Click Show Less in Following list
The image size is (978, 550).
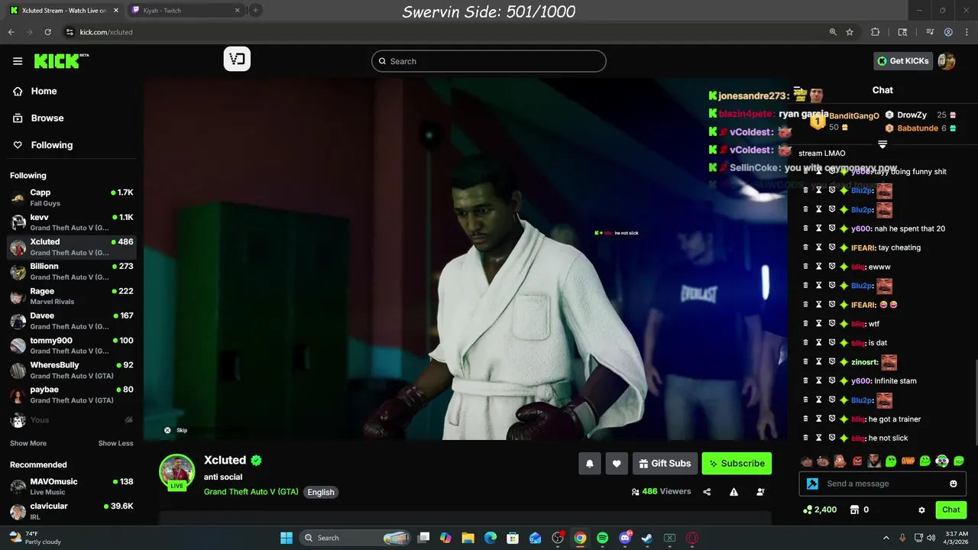click(x=115, y=443)
